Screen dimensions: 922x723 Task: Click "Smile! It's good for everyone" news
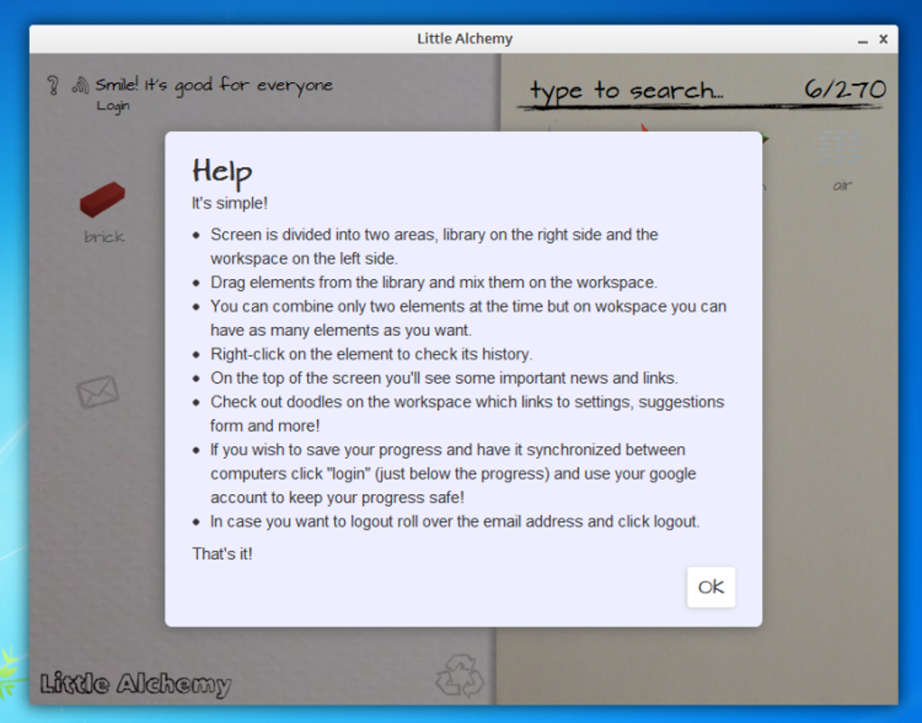pyautogui.click(x=214, y=85)
